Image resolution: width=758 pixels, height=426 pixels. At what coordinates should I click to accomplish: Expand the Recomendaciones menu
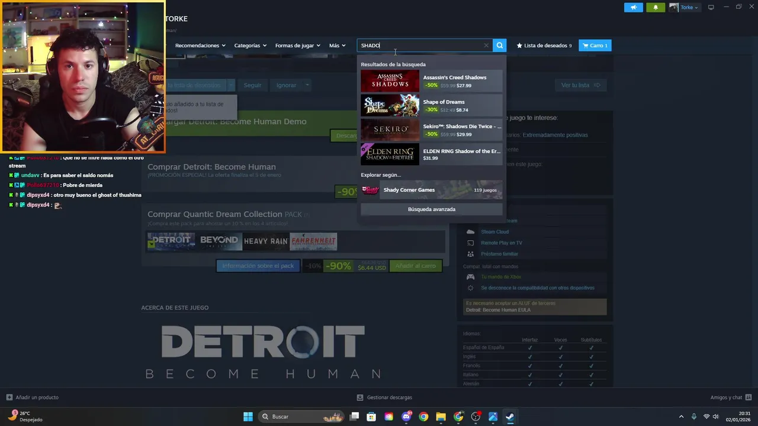point(200,46)
